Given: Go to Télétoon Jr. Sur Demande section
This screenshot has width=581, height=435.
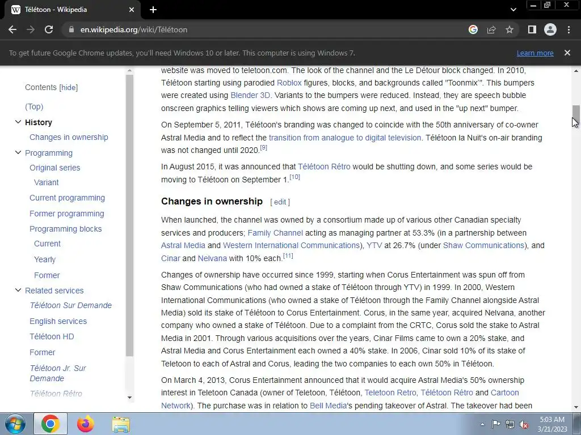Looking at the screenshot, I should point(58,373).
